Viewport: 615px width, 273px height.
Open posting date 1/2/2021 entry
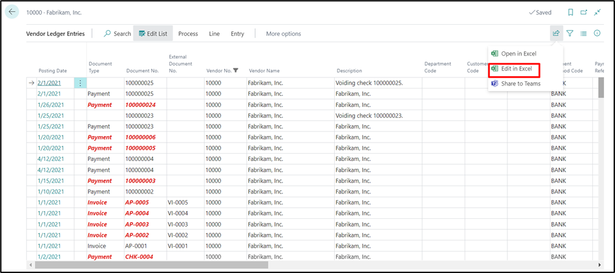(x=50, y=257)
